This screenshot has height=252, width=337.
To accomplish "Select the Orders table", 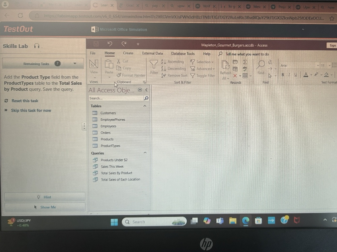I will [105, 133].
